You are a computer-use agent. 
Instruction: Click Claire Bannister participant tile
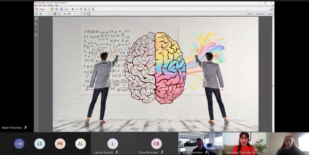click(x=156, y=144)
